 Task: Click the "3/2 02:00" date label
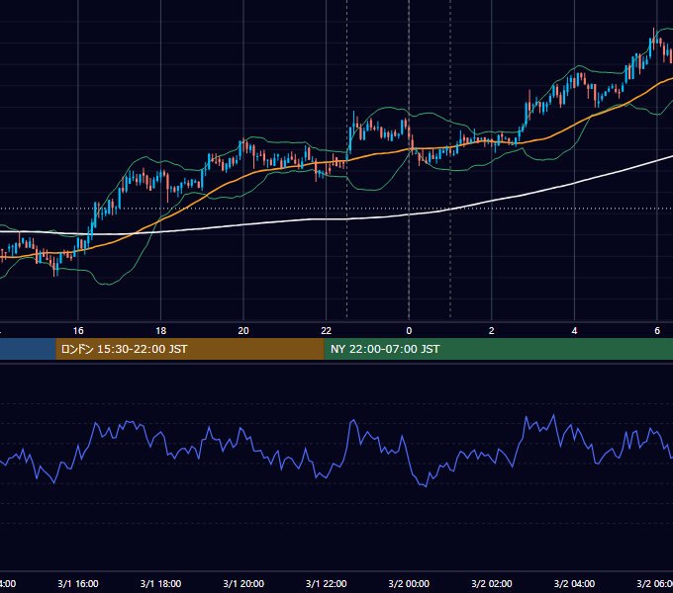click(492, 583)
